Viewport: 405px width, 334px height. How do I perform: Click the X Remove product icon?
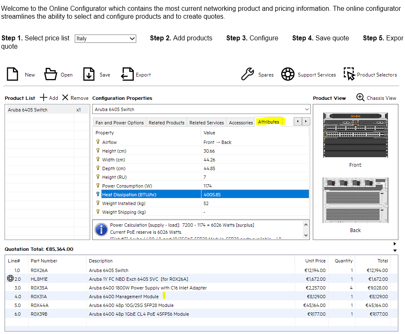(x=65, y=97)
